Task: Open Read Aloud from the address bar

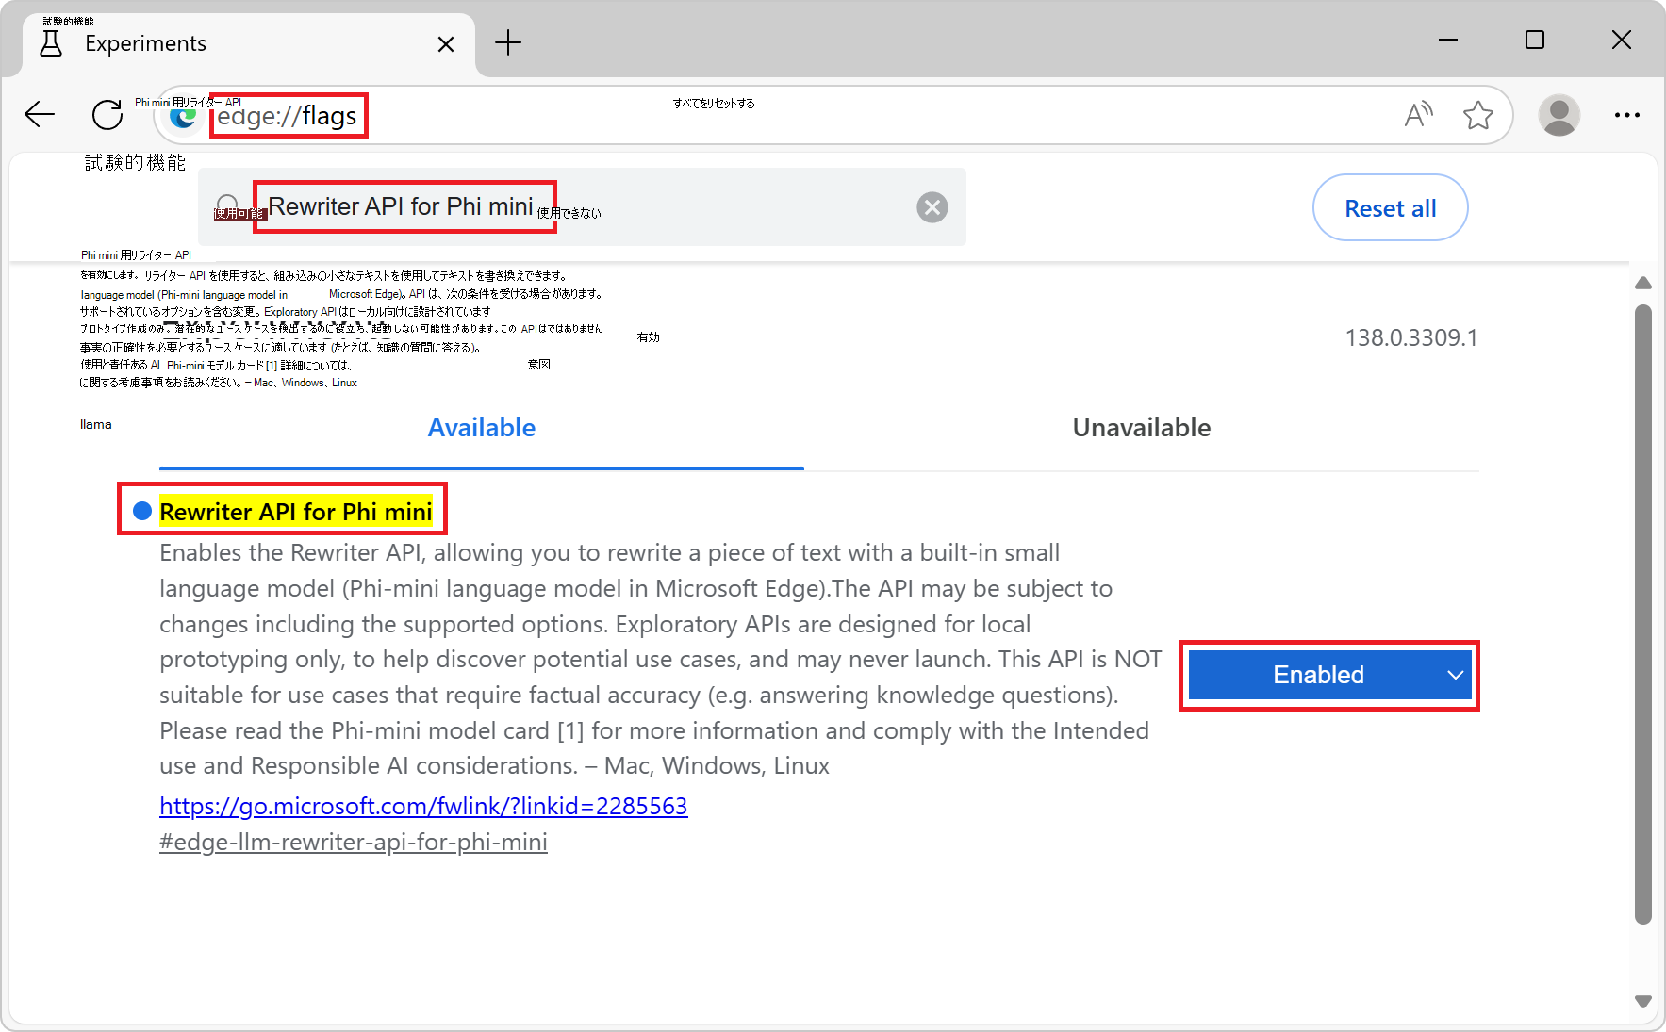Action: click(x=1418, y=115)
